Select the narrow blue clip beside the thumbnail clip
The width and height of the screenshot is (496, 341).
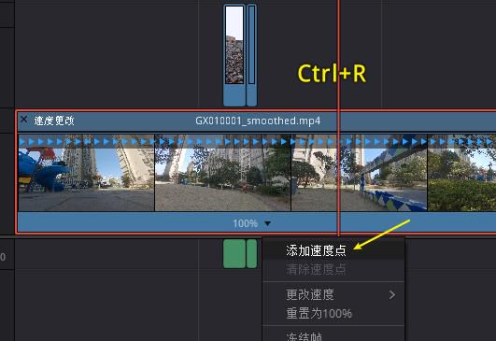(252, 55)
